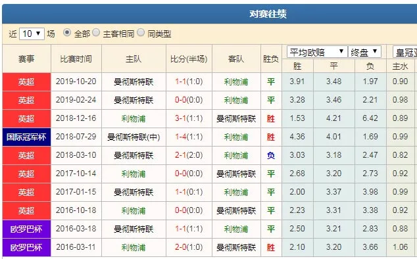417x259 pixels.
Task: Click score 2-0(1:0) in 2016-03-11 row
Action: pos(189,247)
